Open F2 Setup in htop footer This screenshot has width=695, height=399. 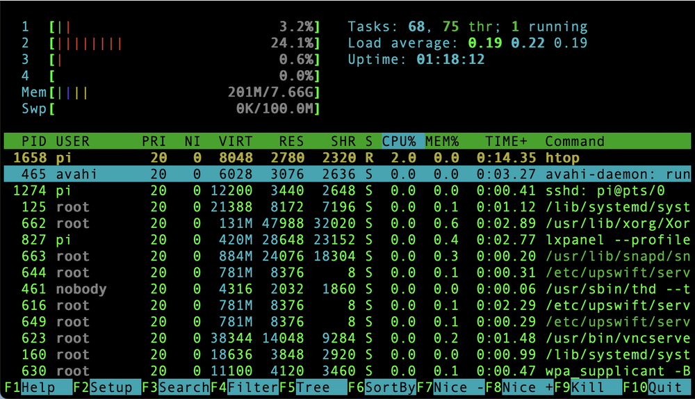tap(107, 387)
